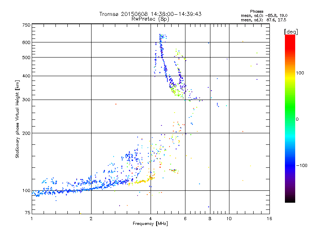Click y-axis tick label '200'
This screenshot has width=317, height=238.
(26, 133)
